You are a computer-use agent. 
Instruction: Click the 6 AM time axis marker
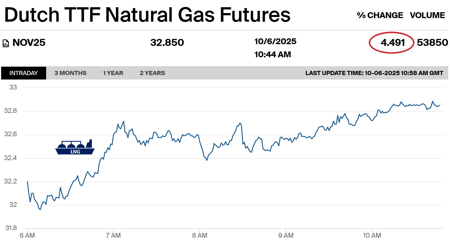(27, 235)
